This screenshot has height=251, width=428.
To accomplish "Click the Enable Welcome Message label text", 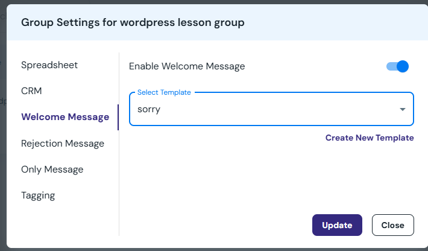I will click(x=187, y=66).
